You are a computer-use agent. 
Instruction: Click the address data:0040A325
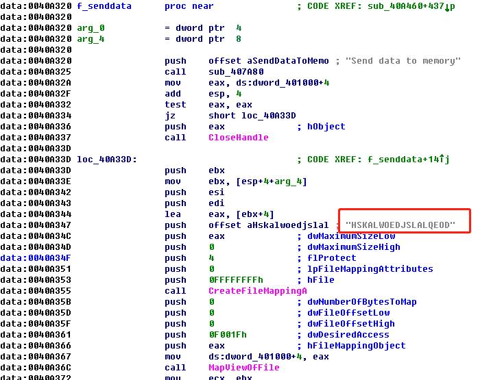(36, 72)
